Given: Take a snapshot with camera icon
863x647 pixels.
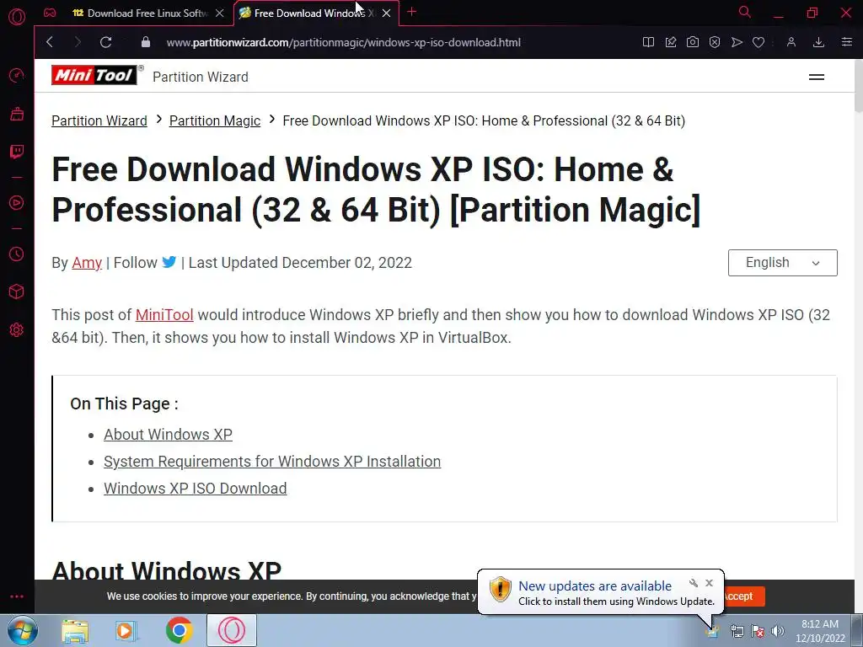Looking at the screenshot, I should tap(693, 42).
